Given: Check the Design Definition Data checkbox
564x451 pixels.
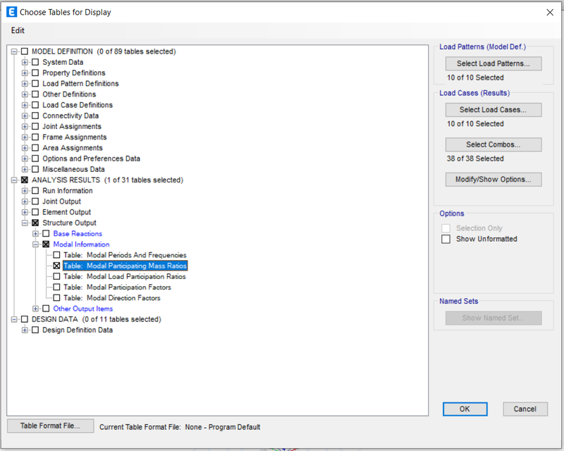Looking at the screenshot, I should (35, 330).
